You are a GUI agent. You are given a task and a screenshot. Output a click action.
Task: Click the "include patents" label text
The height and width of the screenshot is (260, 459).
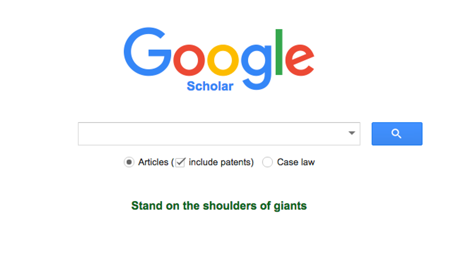pyautogui.click(x=220, y=162)
